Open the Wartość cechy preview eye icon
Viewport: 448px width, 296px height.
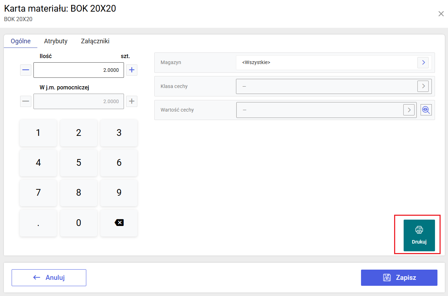point(426,110)
